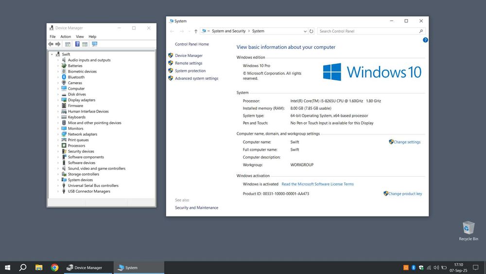
Task: Click the Back arrow in Device Manager toolbar
Action: click(x=51, y=44)
